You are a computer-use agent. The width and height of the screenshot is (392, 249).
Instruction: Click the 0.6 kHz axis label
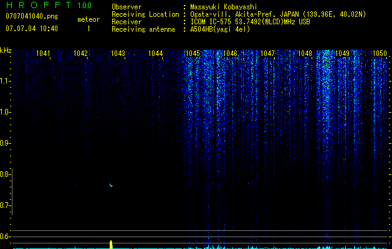pyautogui.click(x=4, y=237)
